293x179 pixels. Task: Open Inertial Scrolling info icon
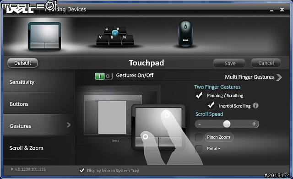(255, 106)
